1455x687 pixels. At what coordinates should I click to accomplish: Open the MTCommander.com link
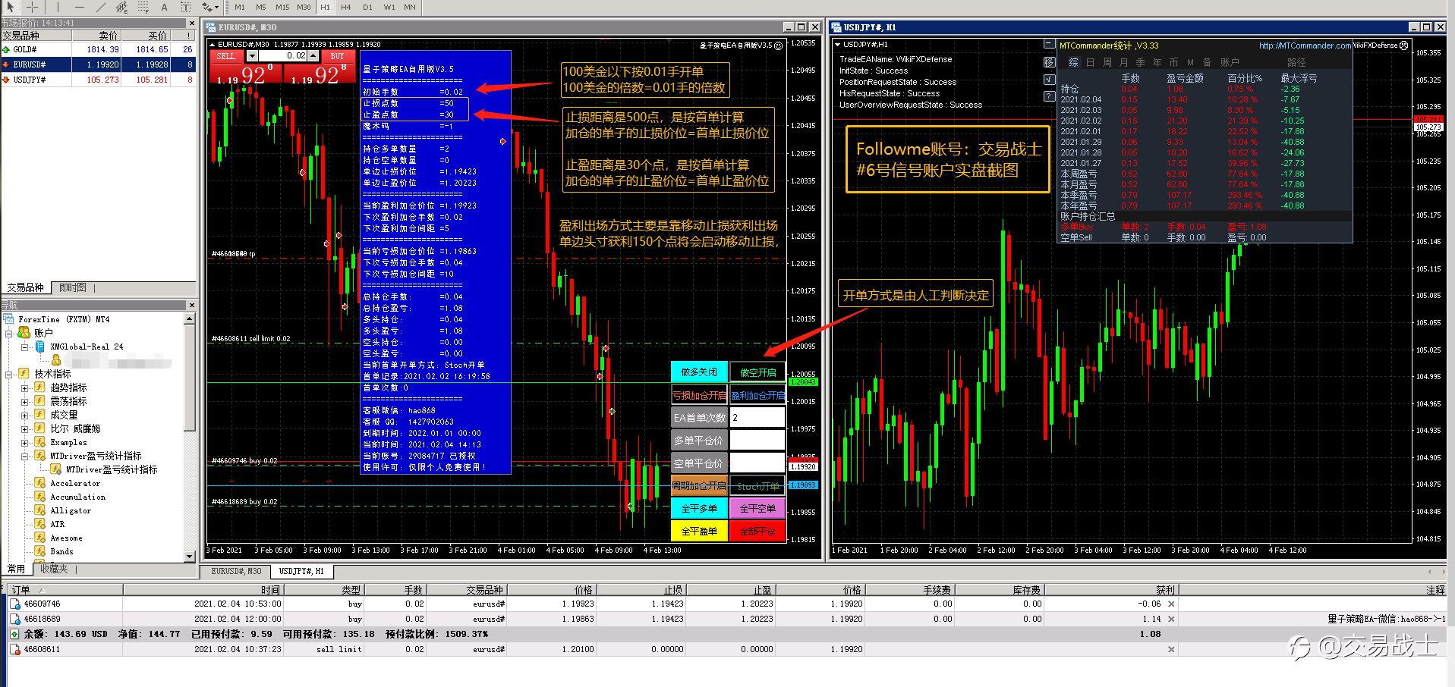1305,45
